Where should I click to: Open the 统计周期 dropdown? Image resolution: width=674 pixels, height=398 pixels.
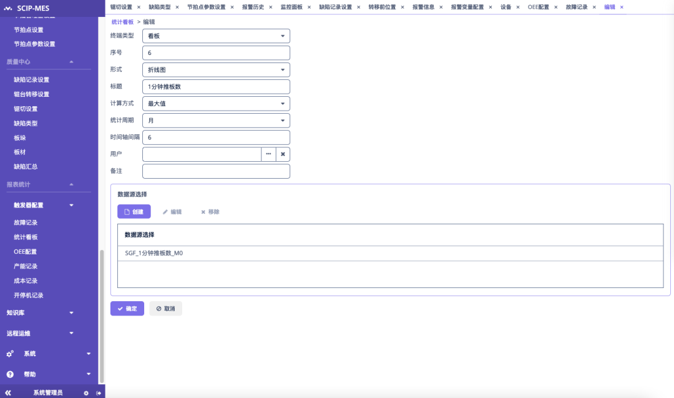point(216,121)
